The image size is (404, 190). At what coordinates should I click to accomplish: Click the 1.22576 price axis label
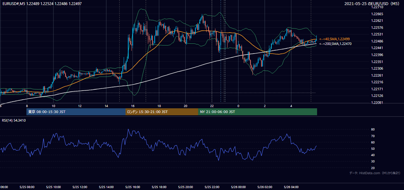click(377, 28)
